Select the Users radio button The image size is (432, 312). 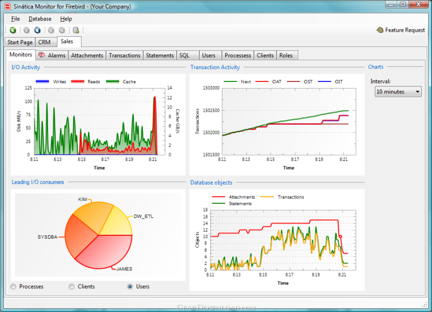click(x=130, y=287)
